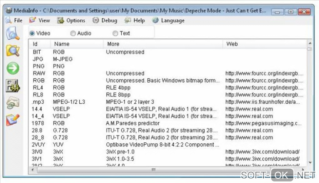Click "3ivX 1.0-3.5" cell
The image size is (319, 183).
120,159
